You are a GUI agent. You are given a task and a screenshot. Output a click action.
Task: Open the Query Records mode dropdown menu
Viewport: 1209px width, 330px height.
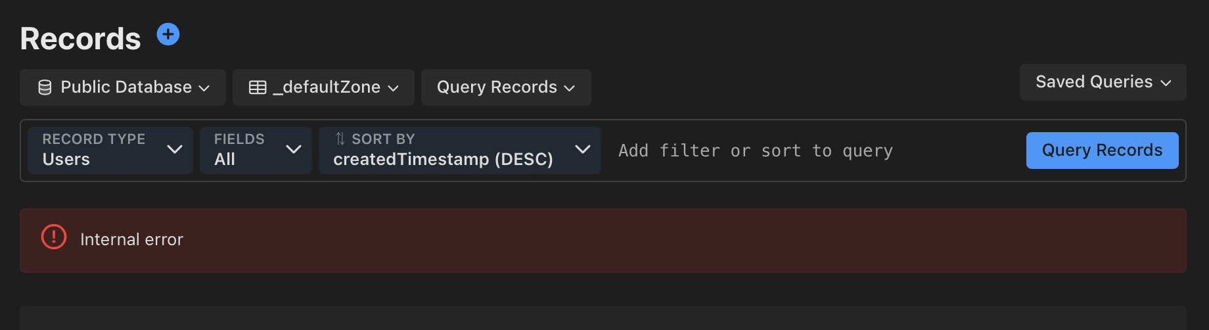(x=505, y=87)
